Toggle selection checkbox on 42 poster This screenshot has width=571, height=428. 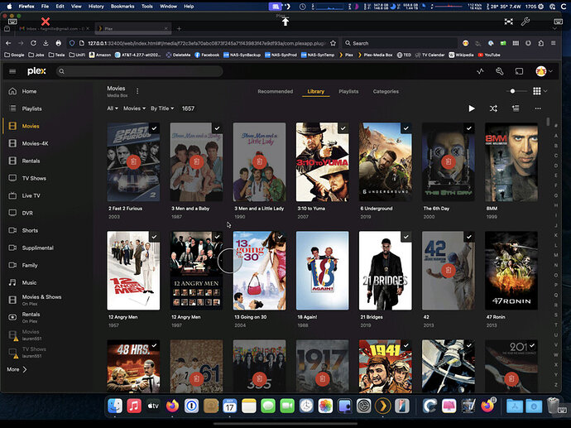click(469, 237)
